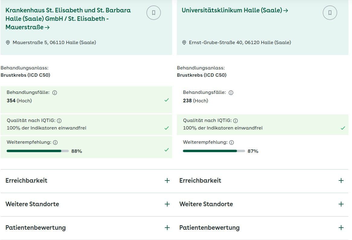Image resolution: width=352 pixels, height=240 pixels.
Task: Expand Patientenbewertung for Universitätsklinikum
Action: point(341,228)
